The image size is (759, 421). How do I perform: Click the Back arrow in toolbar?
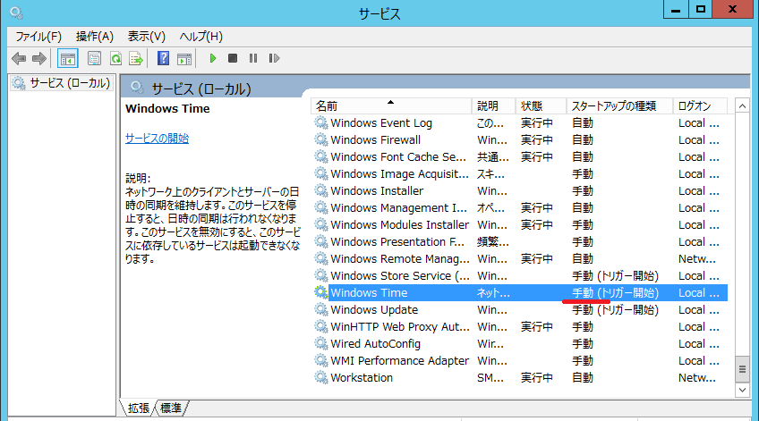coord(18,58)
